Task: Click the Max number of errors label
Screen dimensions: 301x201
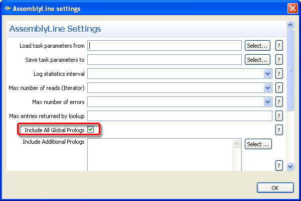Action: (x=58, y=102)
